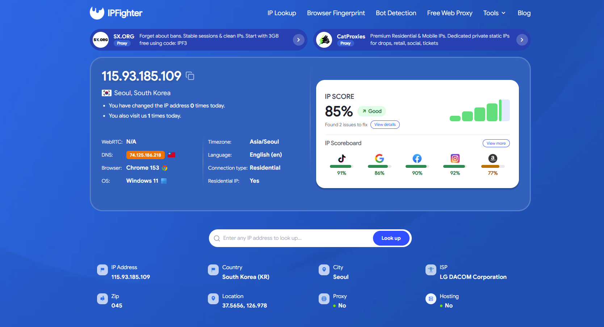Click the Amazon 77% progress bar
Image resolution: width=604 pixels, height=327 pixels.
click(x=493, y=166)
